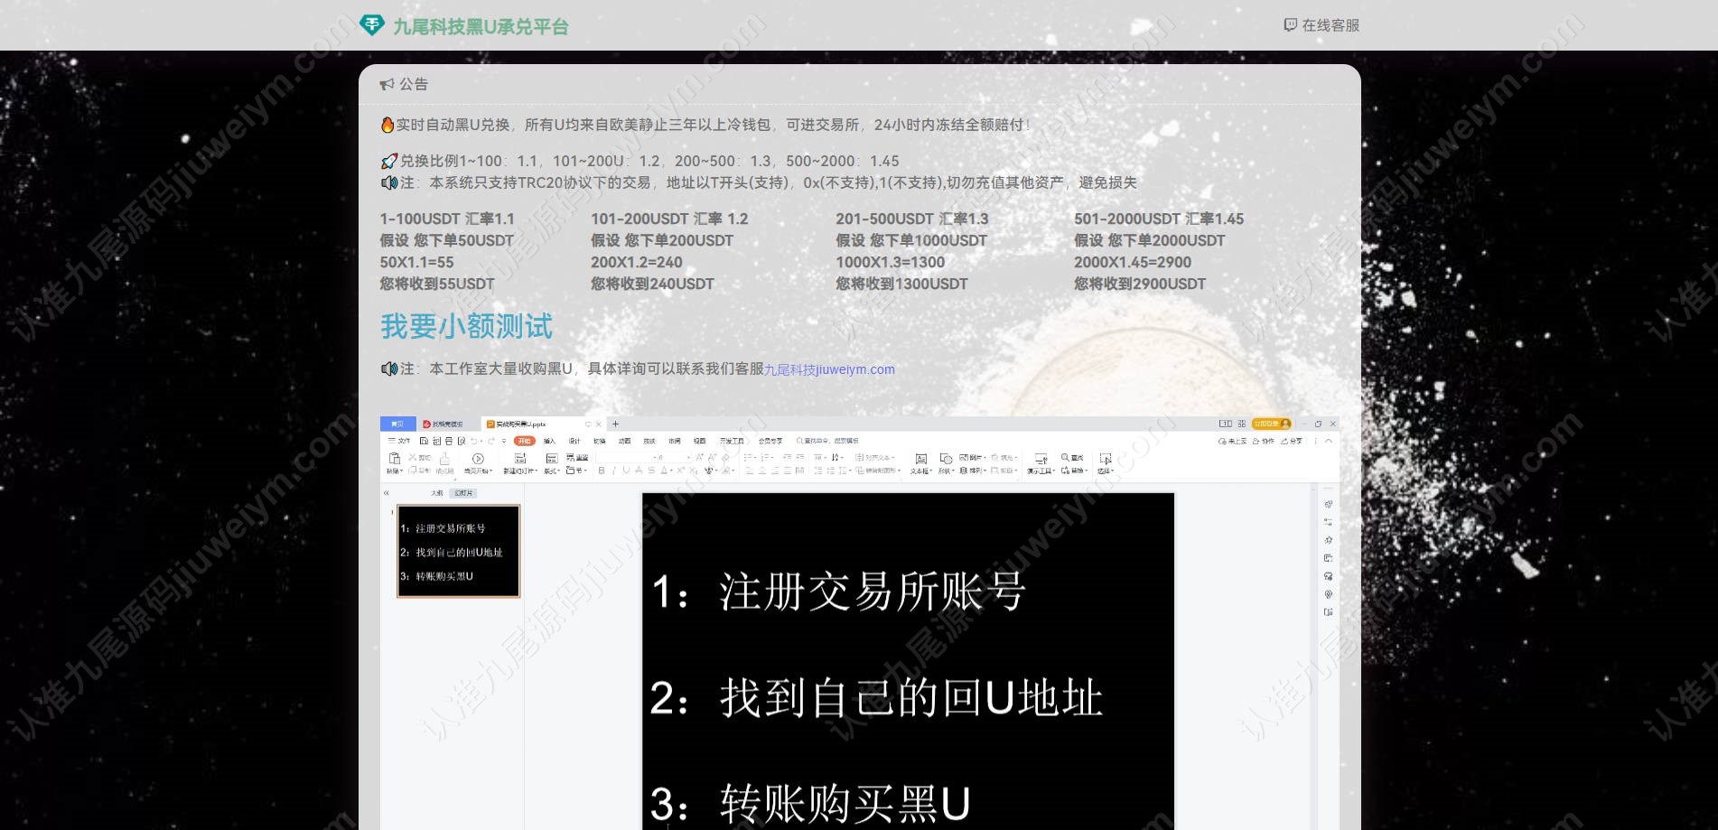Toggle italic formatting

click(614, 471)
